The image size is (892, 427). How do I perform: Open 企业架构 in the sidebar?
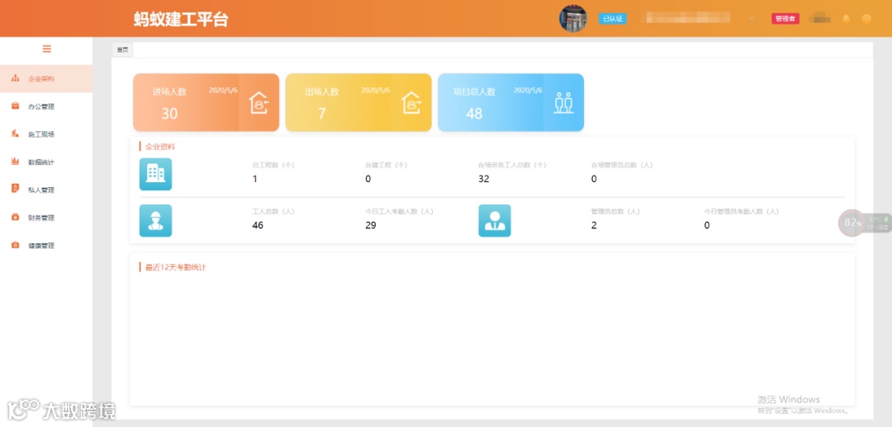[46, 78]
